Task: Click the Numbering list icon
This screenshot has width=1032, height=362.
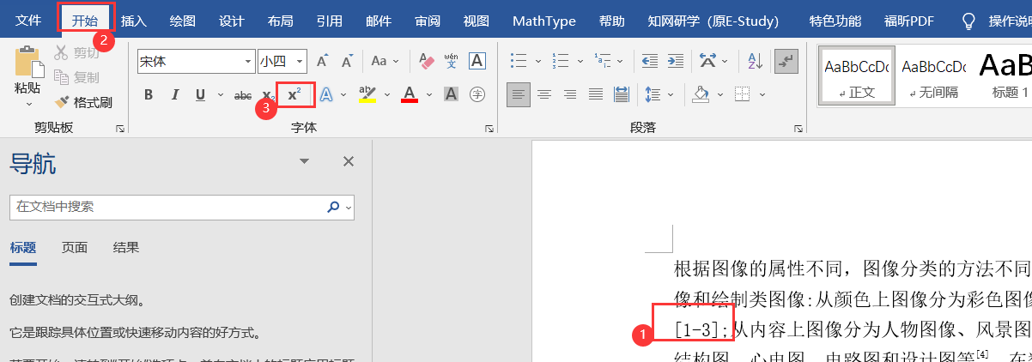Action: tap(561, 61)
